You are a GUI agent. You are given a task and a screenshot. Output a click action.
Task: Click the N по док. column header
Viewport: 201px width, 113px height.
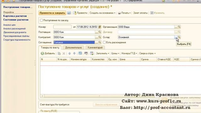pyautogui.click(x=63, y=59)
